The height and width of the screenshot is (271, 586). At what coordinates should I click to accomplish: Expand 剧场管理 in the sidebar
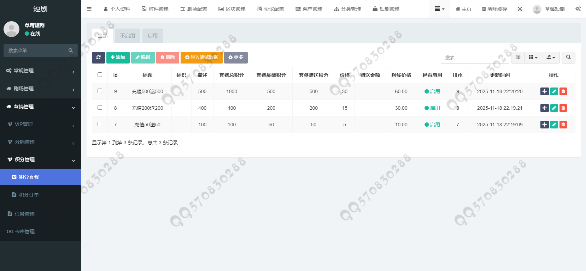[41, 89]
